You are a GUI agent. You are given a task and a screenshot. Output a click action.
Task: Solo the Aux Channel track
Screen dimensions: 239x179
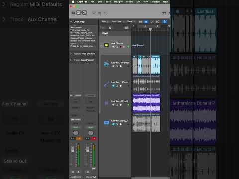pyautogui.click(x=117, y=47)
